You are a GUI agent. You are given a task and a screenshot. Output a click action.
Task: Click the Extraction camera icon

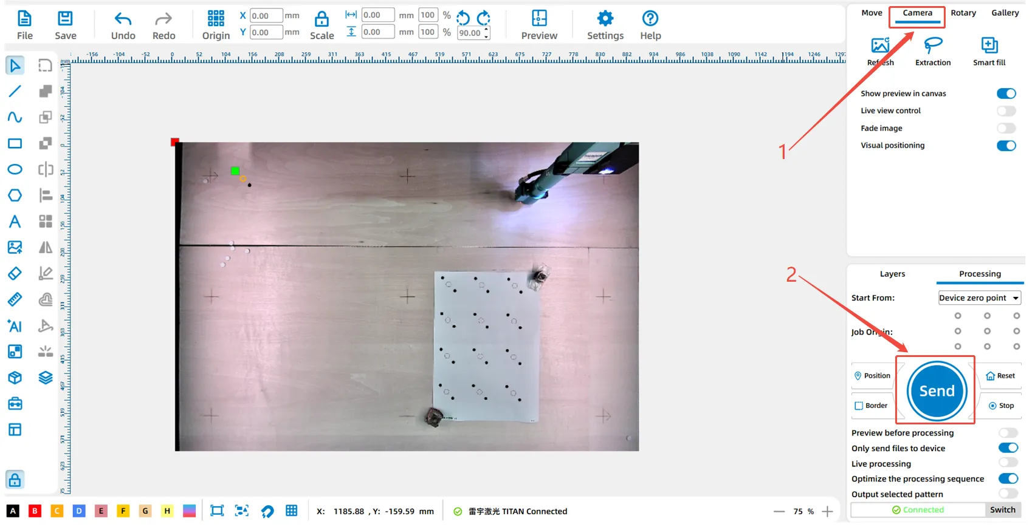(932, 46)
